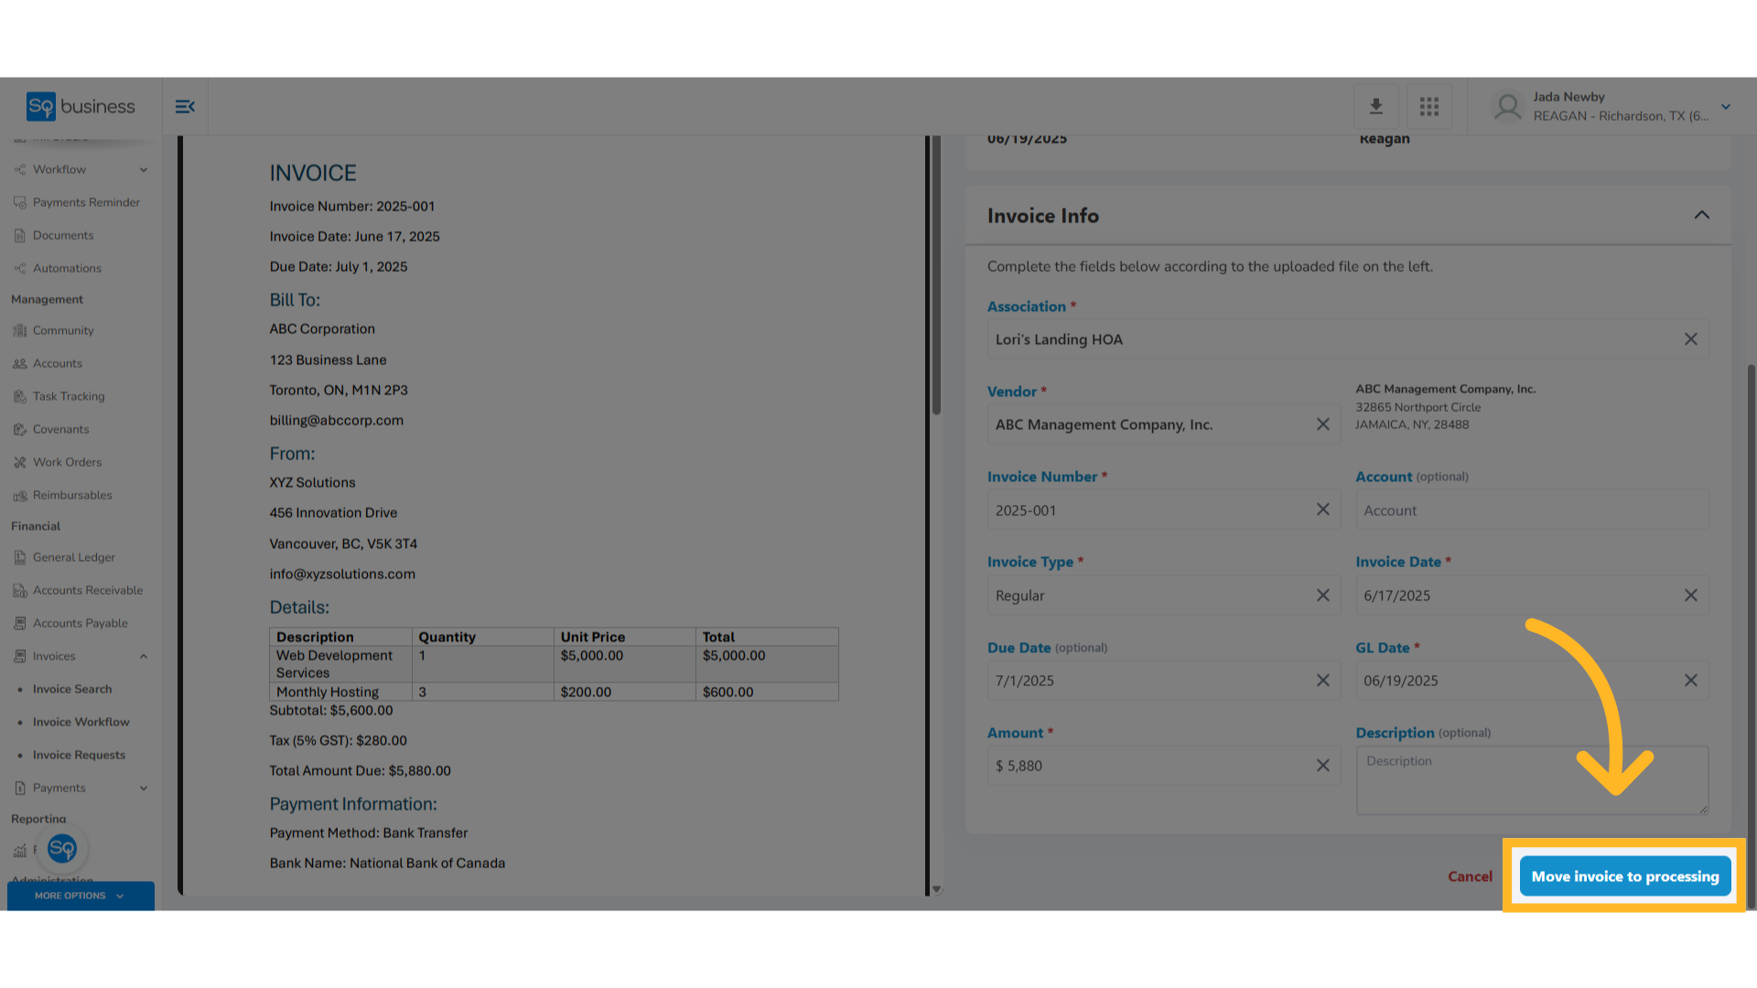
Task: Click the Account optional input field
Action: tap(1532, 510)
